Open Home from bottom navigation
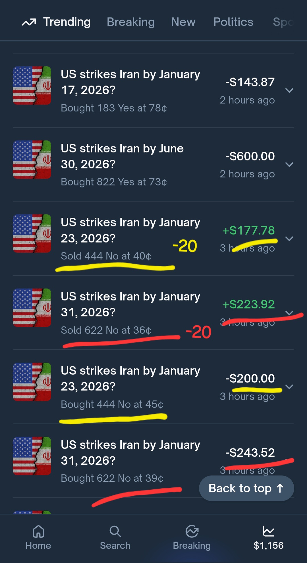The height and width of the screenshot is (563, 307). point(38,531)
